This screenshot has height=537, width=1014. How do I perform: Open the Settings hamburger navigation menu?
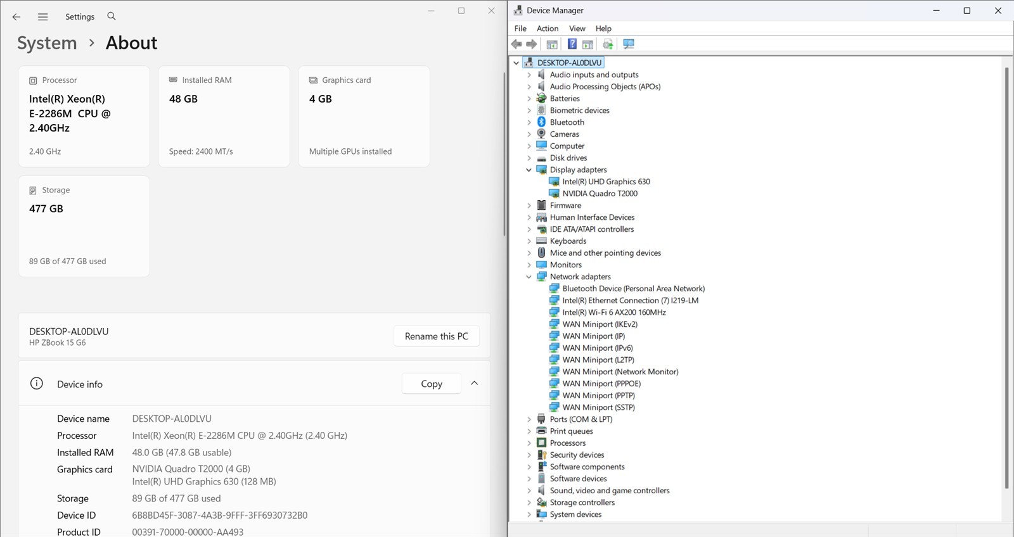pyautogui.click(x=42, y=17)
